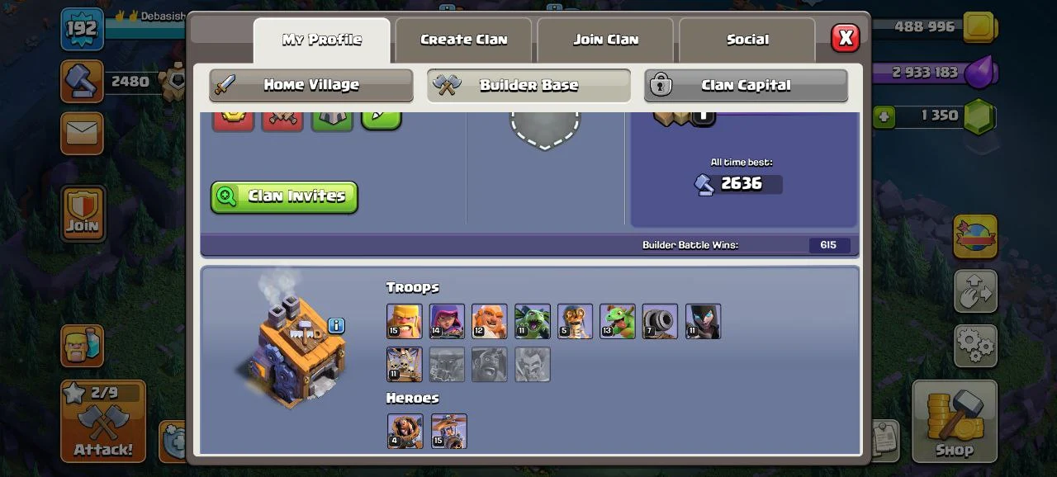Select the Clan Capital profile view

tap(746, 85)
